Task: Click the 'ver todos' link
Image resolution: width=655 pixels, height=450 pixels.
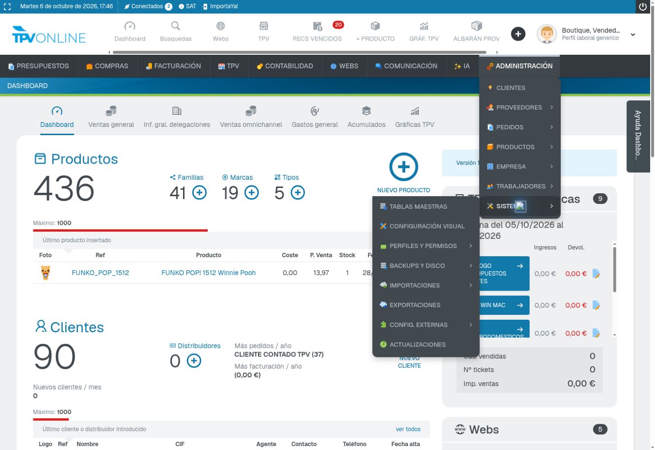Action: point(408,429)
